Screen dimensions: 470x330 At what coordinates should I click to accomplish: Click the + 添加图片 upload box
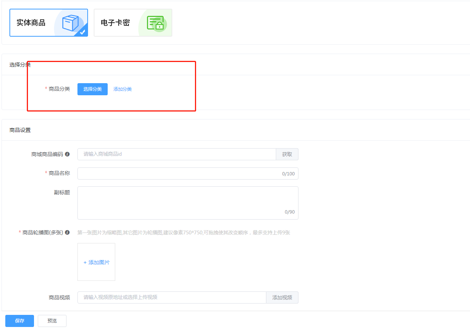(x=96, y=262)
